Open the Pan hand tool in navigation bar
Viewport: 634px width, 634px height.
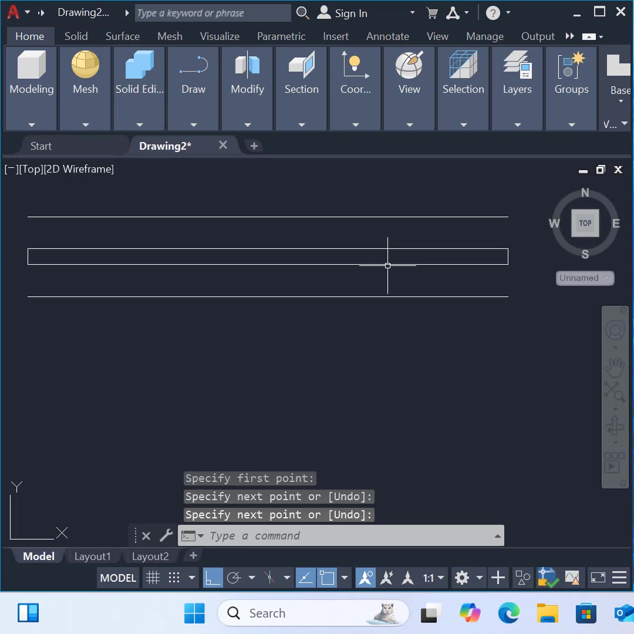coord(615,367)
